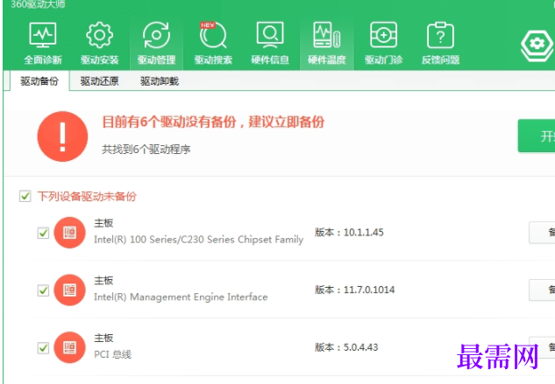
Task: Click motherboard icon for Intel 100 Series chipset
Action: [69, 233]
